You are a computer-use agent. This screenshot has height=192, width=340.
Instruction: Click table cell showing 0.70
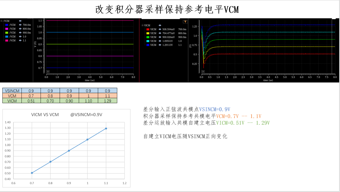point(50,101)
